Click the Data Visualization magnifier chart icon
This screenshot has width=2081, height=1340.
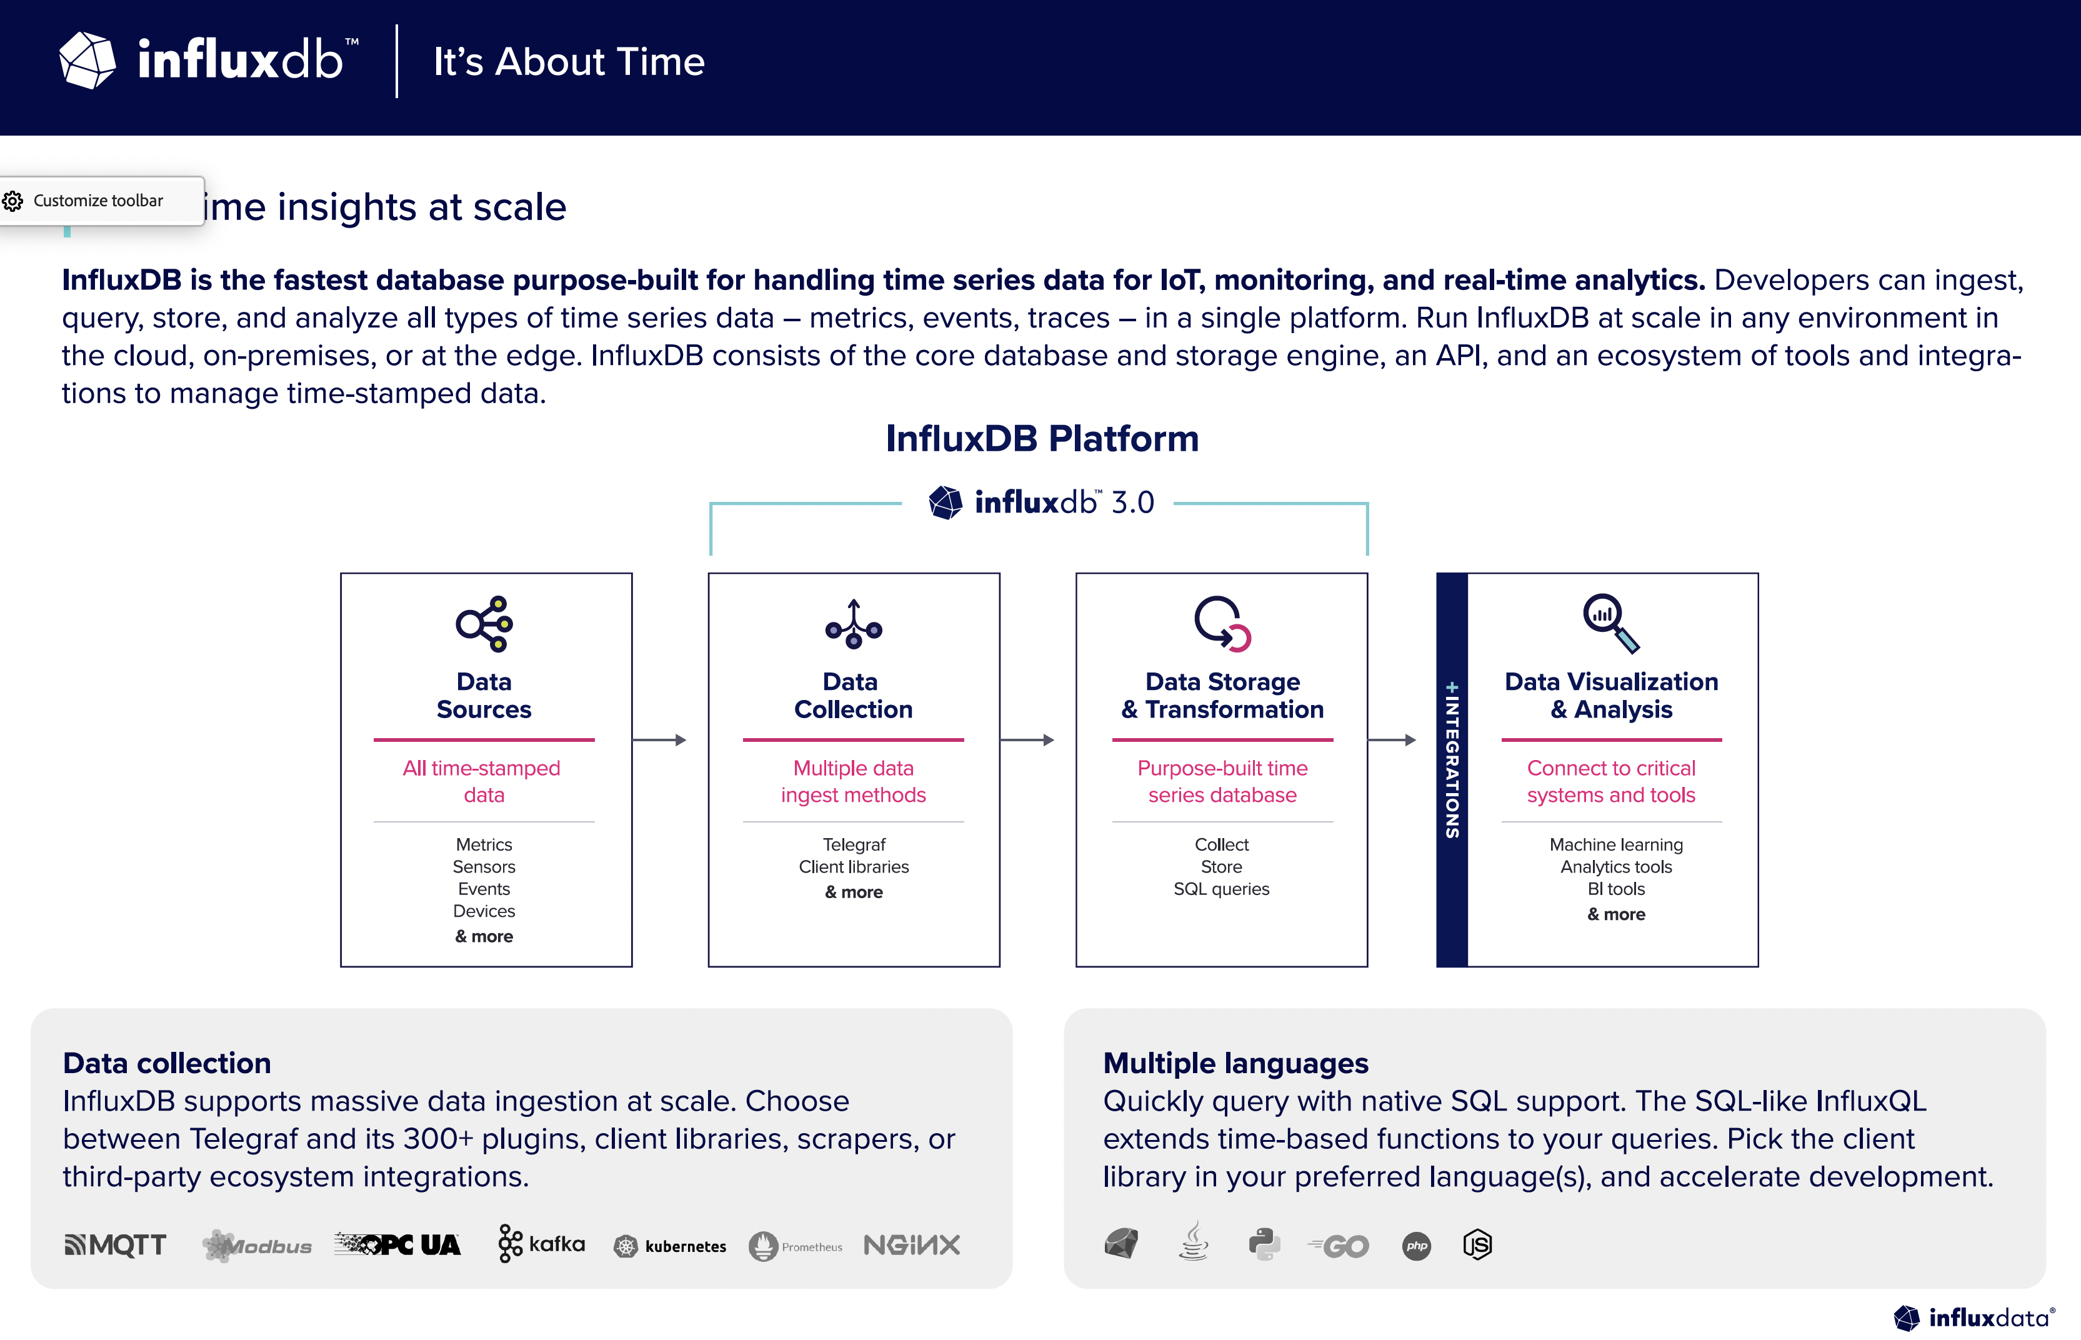coord(1611,623)
